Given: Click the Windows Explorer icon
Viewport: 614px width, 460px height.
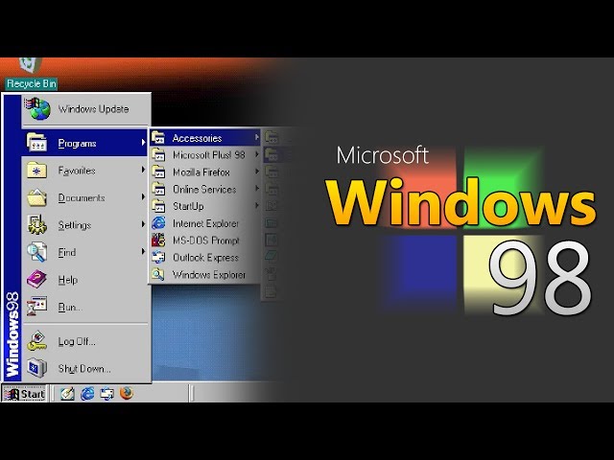Looking at the screenshot, I should coord(158,275).
